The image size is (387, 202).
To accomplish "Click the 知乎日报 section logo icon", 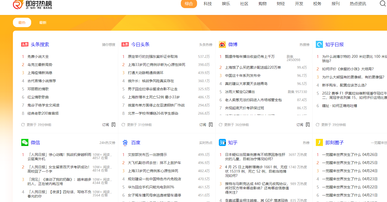I will (319, 44).
